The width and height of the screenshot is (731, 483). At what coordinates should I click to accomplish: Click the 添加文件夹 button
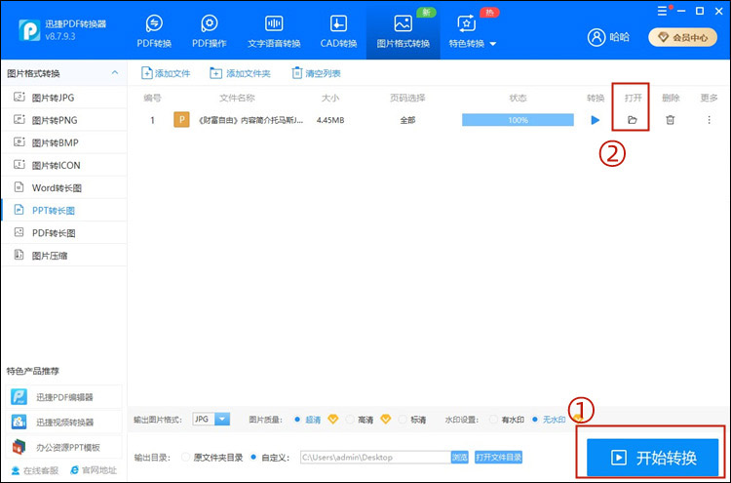(240, 73)
